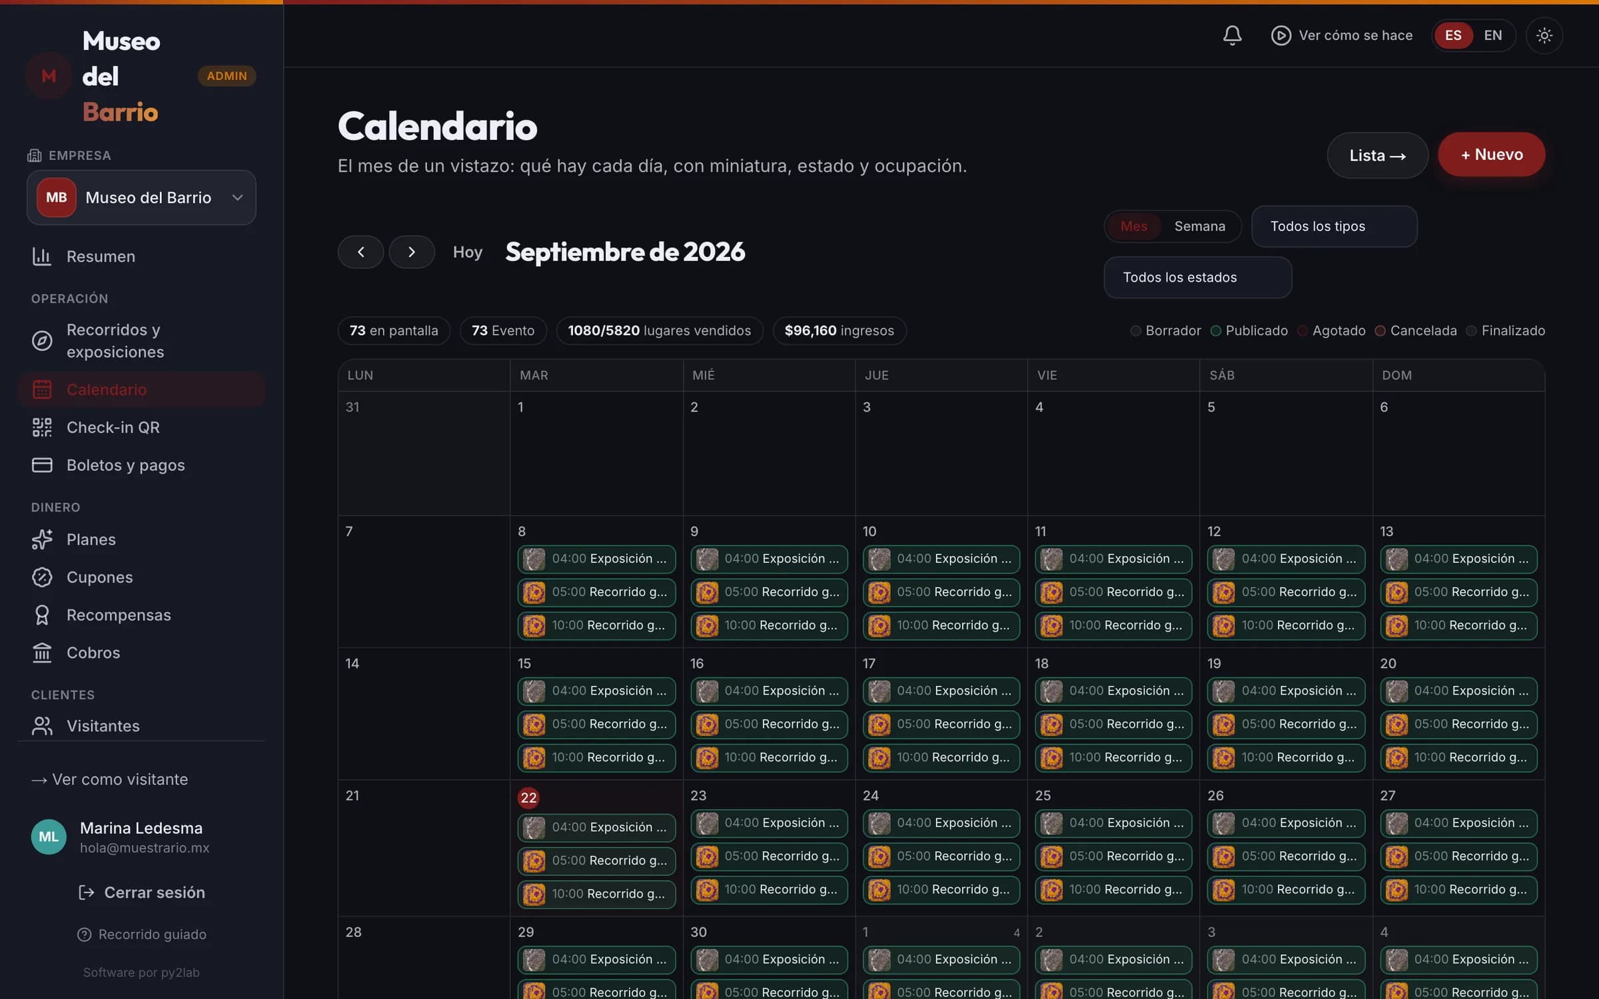Open the notifications bell
This screenshot has height=999, width=1599.
1232,35
